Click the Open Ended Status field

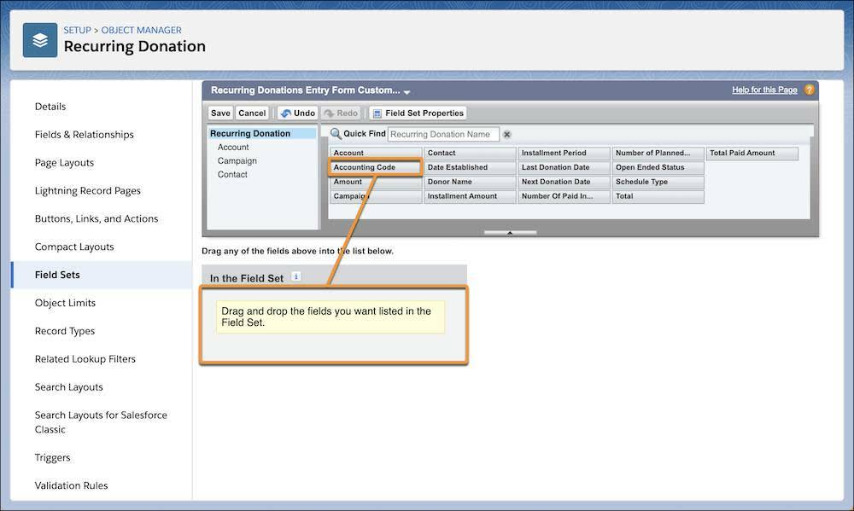pyautogui.click(x=658, y=167)
